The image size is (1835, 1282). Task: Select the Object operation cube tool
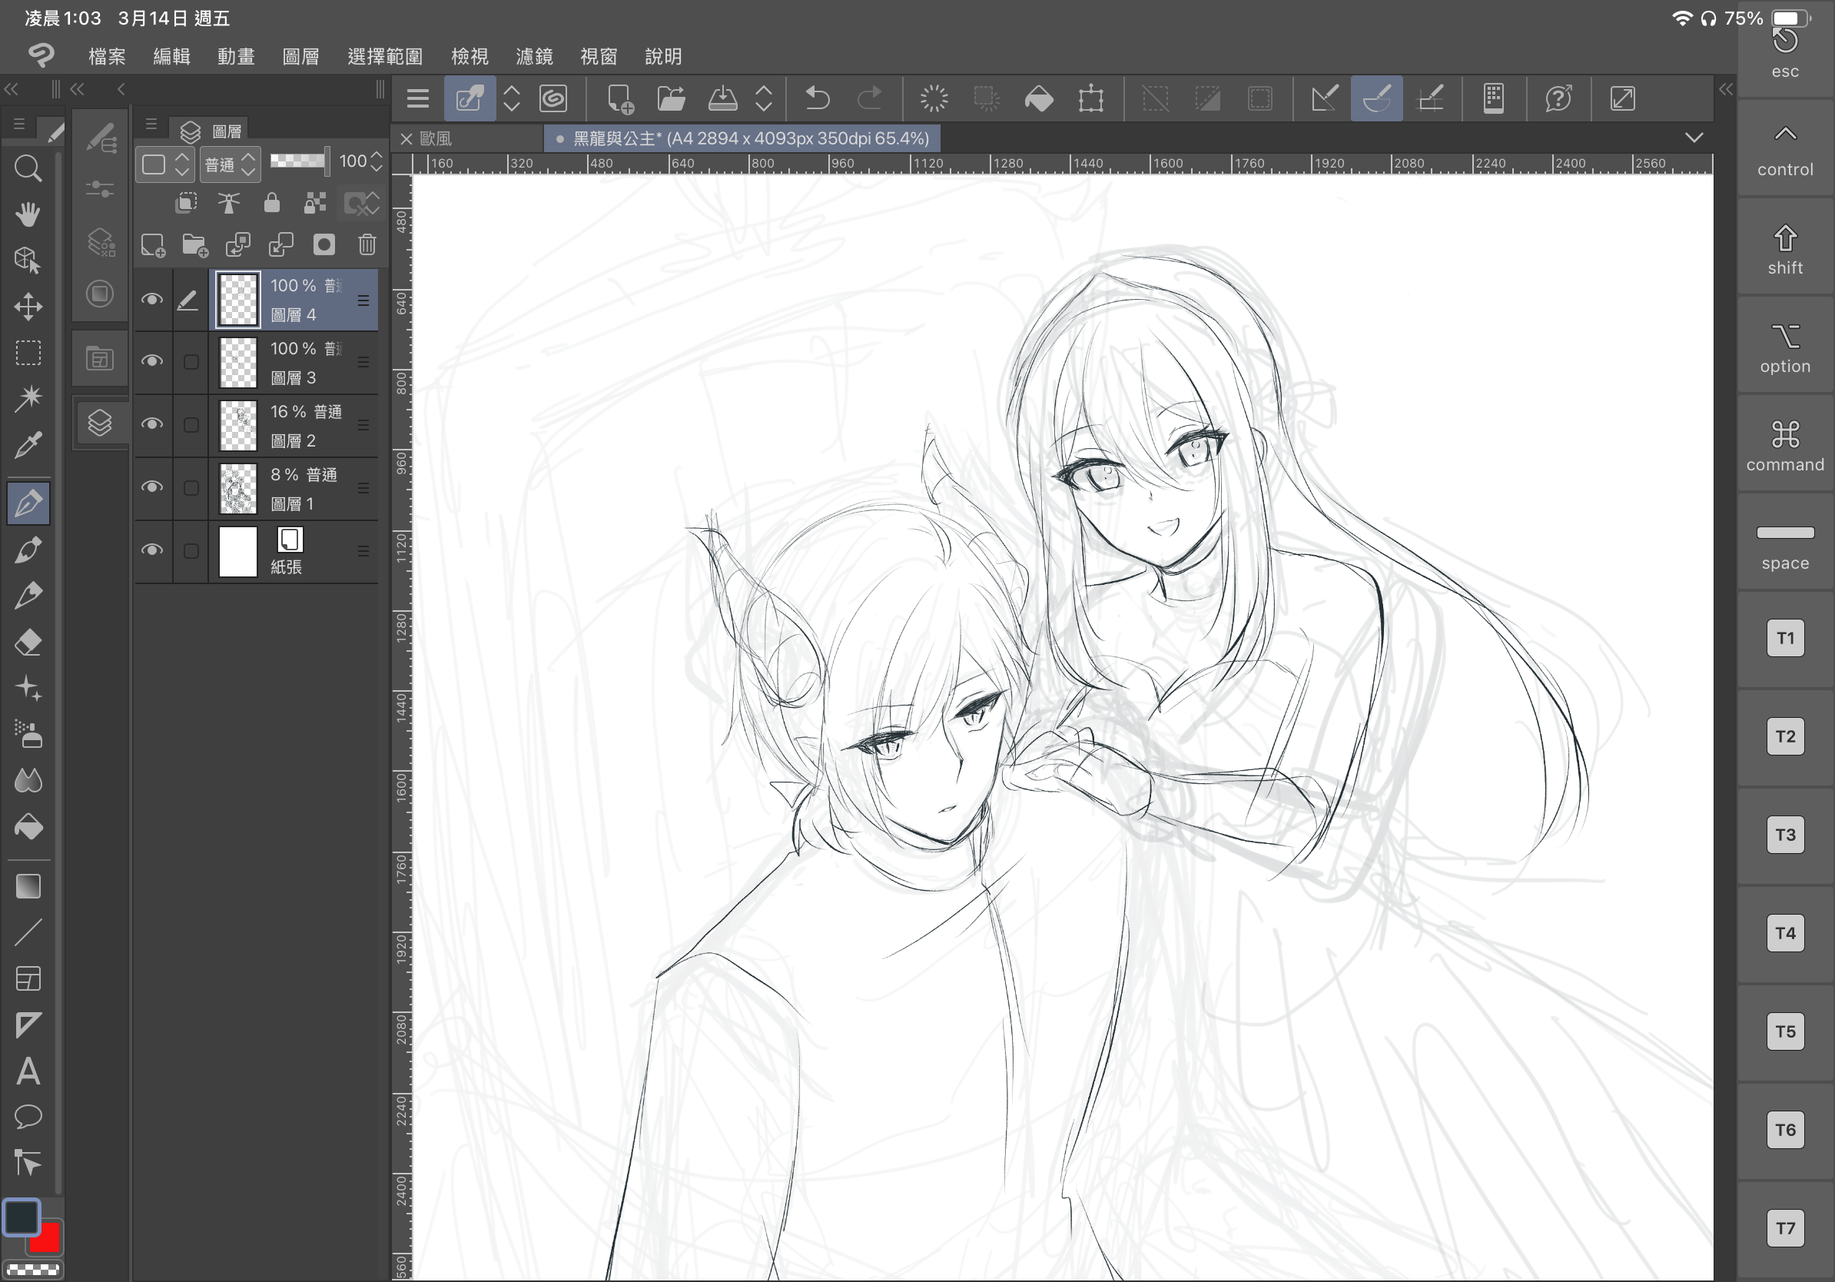28,260
